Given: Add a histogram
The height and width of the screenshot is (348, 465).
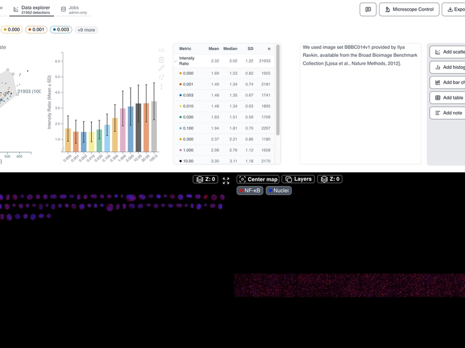Looking at the screenshot, I should point(447,67).
